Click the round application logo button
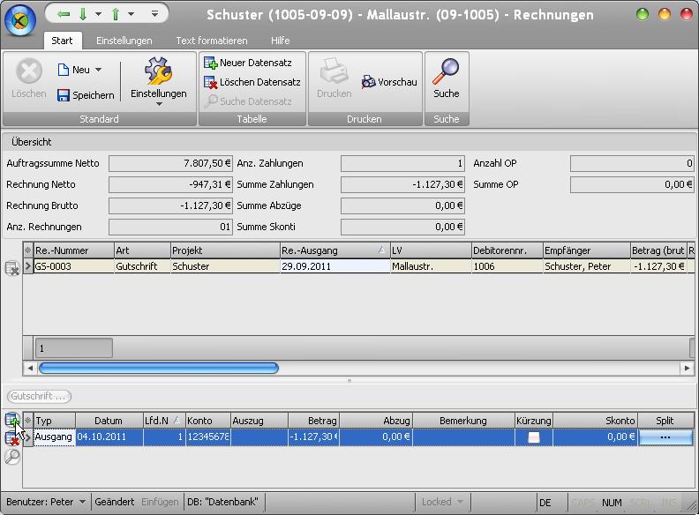The image size is (699, 515). (20, 20)
